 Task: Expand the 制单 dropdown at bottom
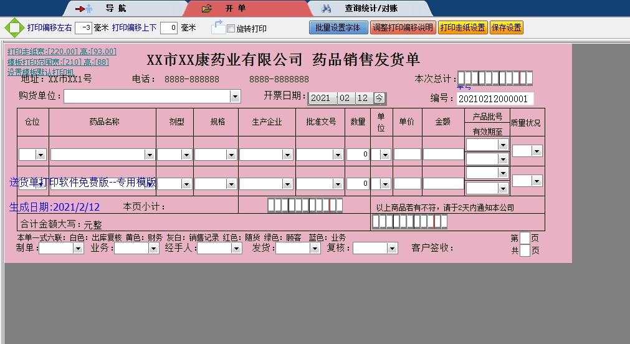[x=78, y=249]
